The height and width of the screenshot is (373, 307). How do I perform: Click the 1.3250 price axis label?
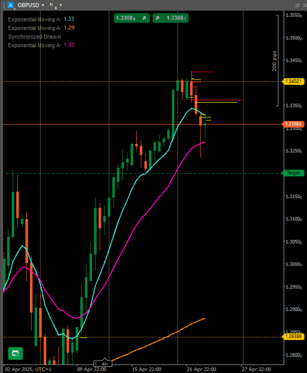coord(294,151)
